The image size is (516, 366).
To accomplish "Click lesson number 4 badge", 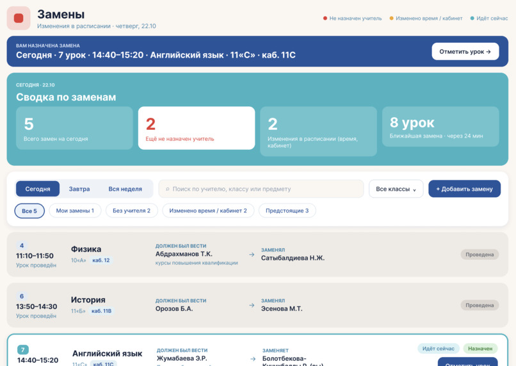I will tap(22, 245).
